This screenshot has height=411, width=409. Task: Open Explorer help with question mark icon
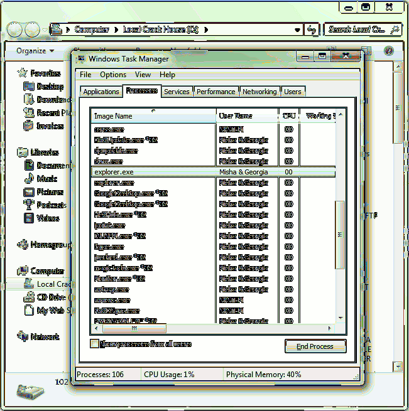coord(388,51)
